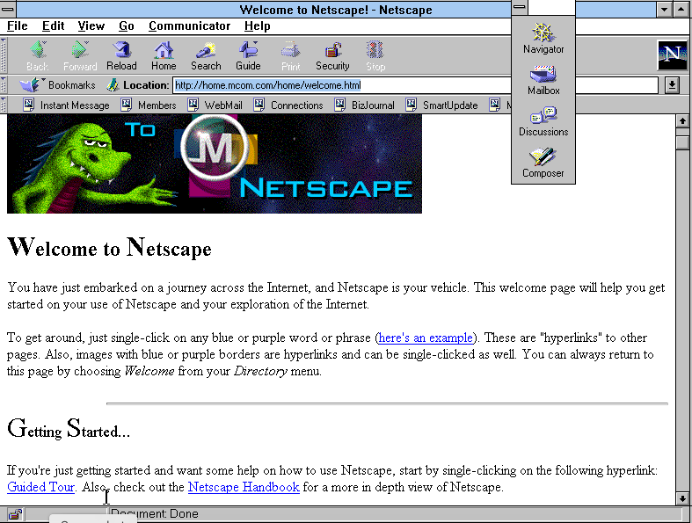The image size is (692, 523).
Task: Open the SmartUpdate personal toolbar item
Action: point(441,105)
